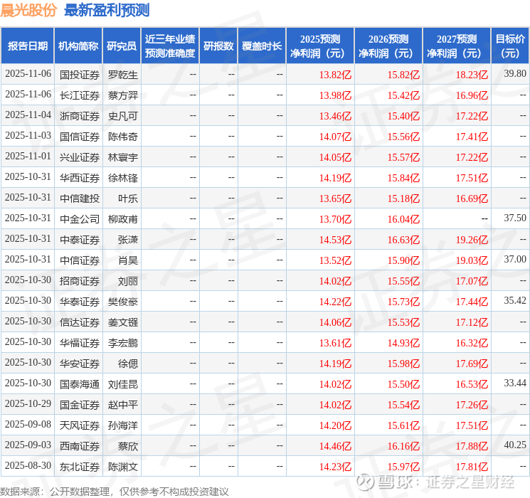Click analyst name 樊俊豪

coord(122,302)
